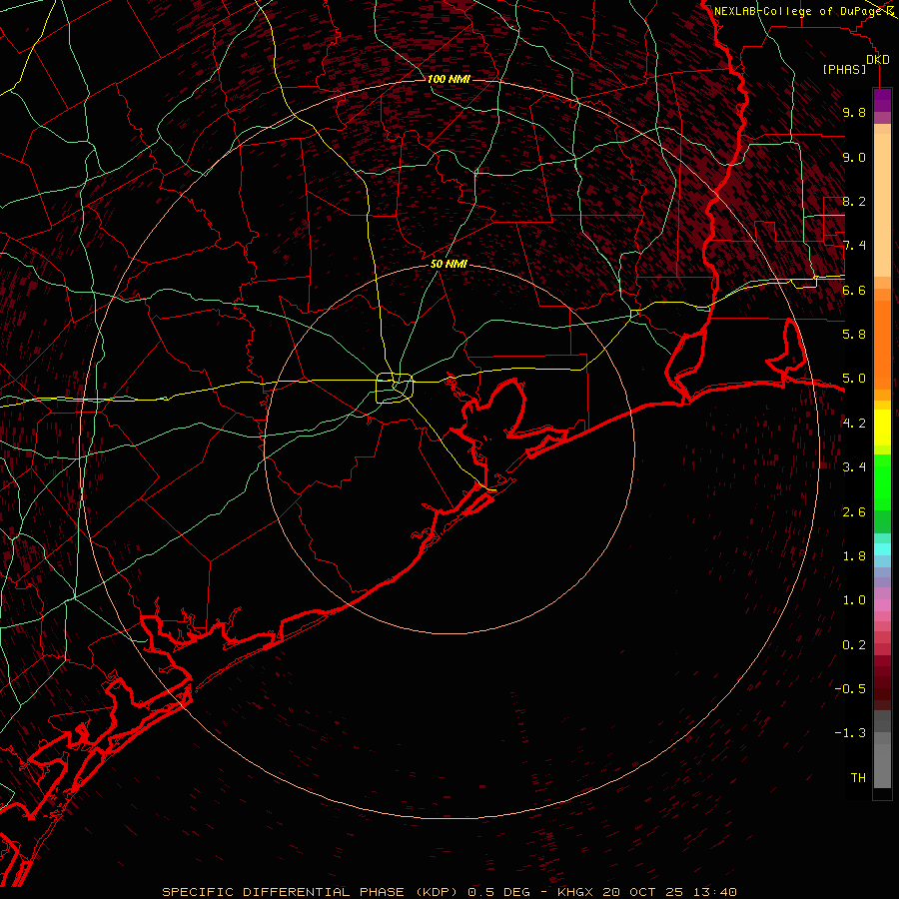
Task: Click the "[PHAS]" units label
Action: click(844, 70)
